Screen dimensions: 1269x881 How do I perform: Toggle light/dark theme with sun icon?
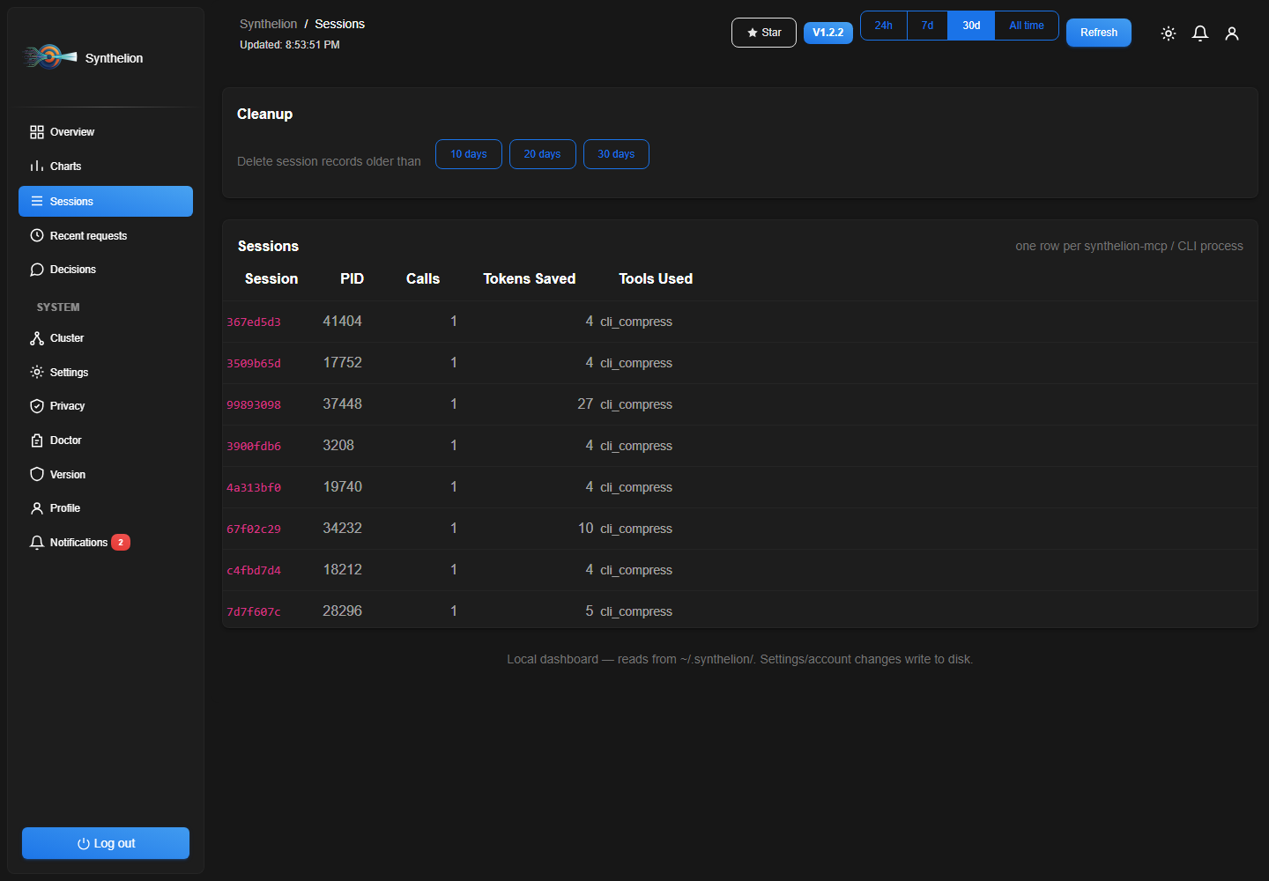tap(1169, 33)
